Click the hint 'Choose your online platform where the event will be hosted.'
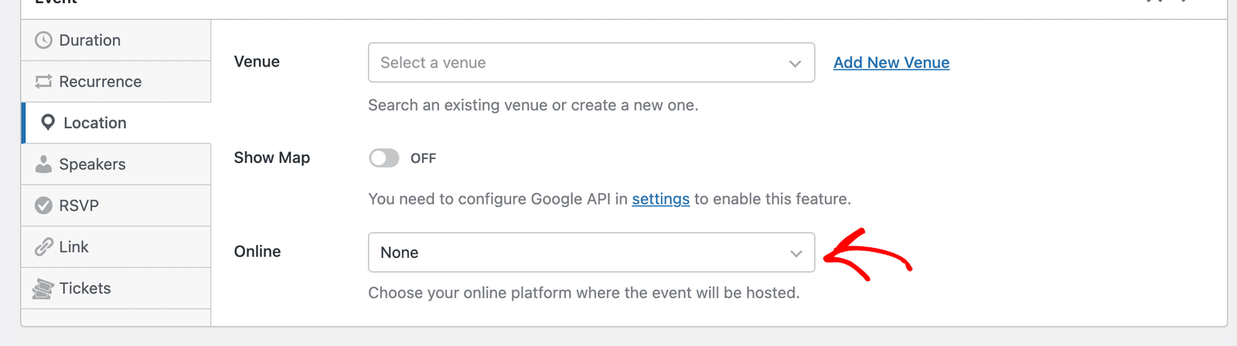 584,293
